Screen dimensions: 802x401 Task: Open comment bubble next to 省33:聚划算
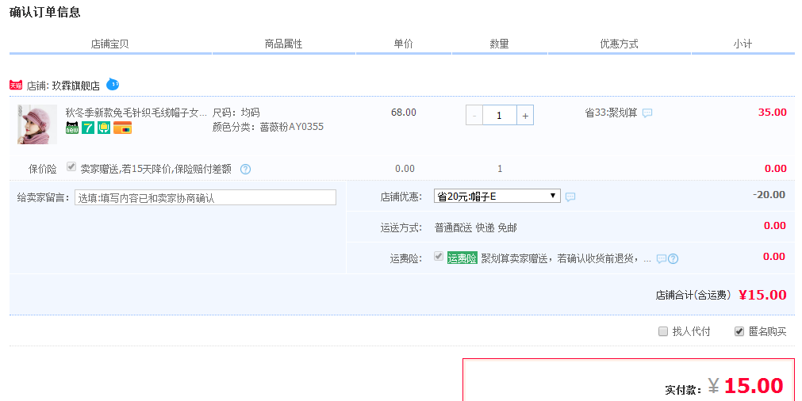tap(647, 113)
